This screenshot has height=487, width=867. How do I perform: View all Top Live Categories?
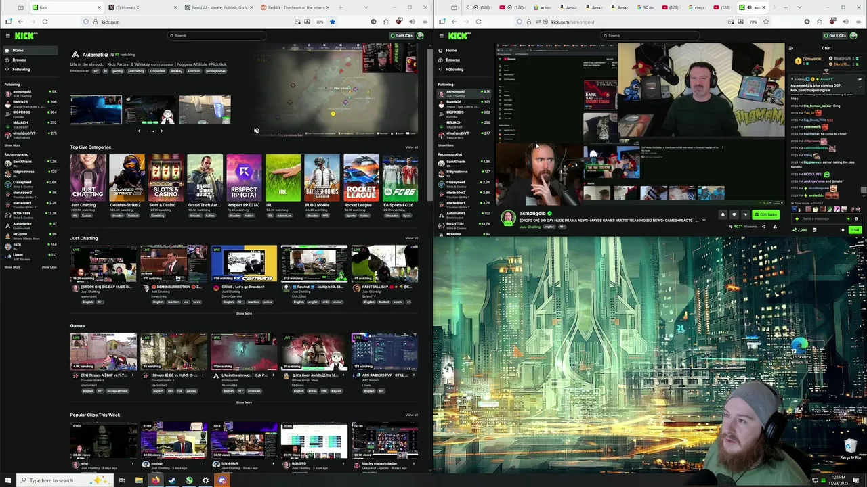(x=411, y=147)
